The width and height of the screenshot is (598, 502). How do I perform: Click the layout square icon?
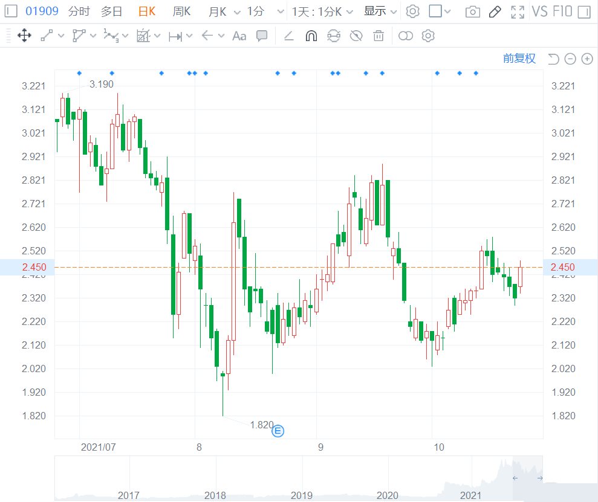[435, 11]
